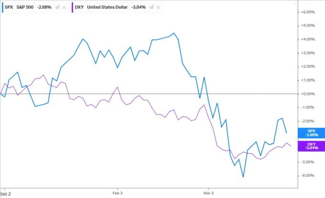This screenshot has height=198, width=325.
Task: Remove the SPX S&P 500 series
Action: (x=65, y=8)
